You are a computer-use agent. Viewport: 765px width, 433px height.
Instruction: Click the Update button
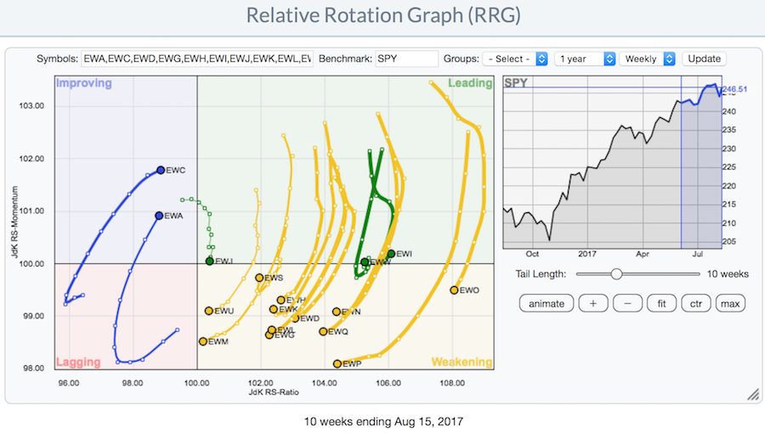[x=704, y=59]
